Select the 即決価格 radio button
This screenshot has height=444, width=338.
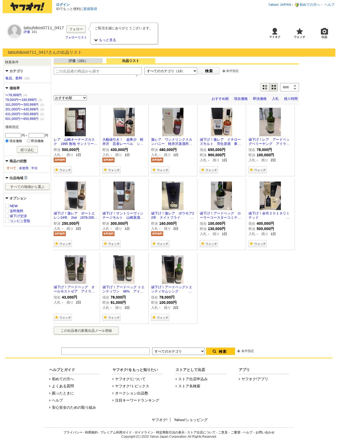28,141
